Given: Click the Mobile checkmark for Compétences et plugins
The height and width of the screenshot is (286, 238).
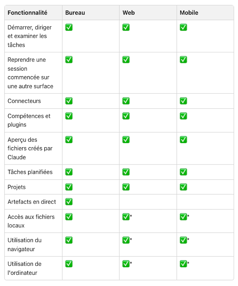Looking at the screenshot, I should [183, 116].
